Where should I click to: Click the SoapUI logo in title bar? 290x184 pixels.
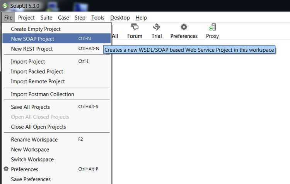point(5,5)
